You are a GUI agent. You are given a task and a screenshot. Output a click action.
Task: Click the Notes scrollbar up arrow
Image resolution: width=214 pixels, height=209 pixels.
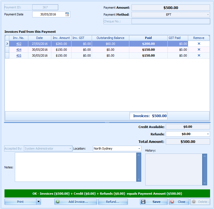pos(139,155)
